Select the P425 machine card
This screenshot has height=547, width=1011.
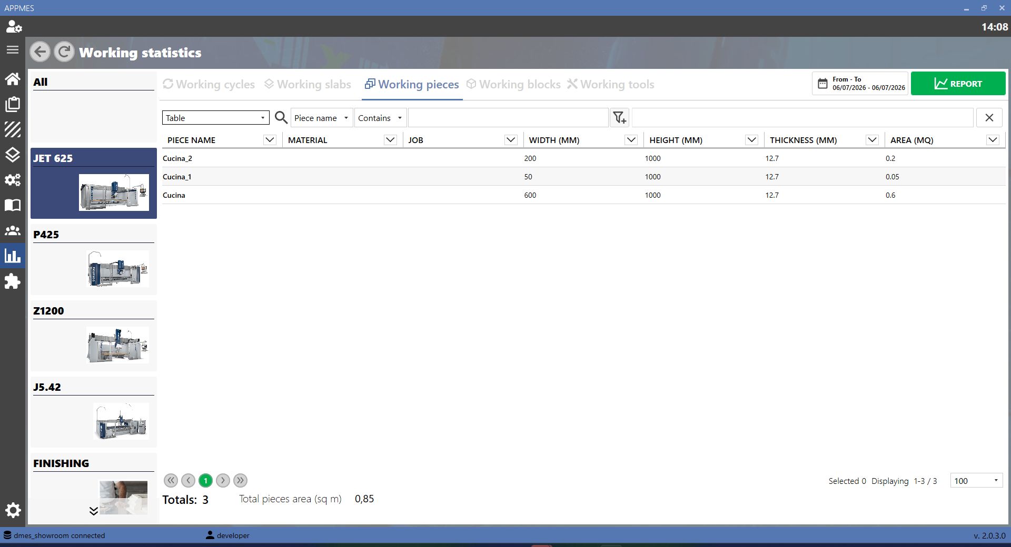pyautogui.click(x=94, y=259)
